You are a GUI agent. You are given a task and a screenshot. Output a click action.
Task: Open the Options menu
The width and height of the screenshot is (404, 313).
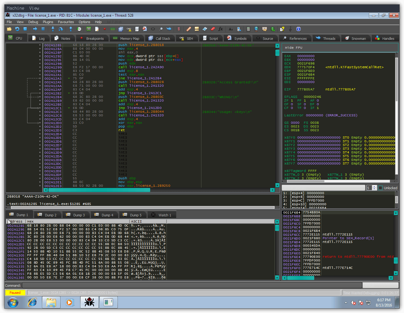click(x=85, y=22)
